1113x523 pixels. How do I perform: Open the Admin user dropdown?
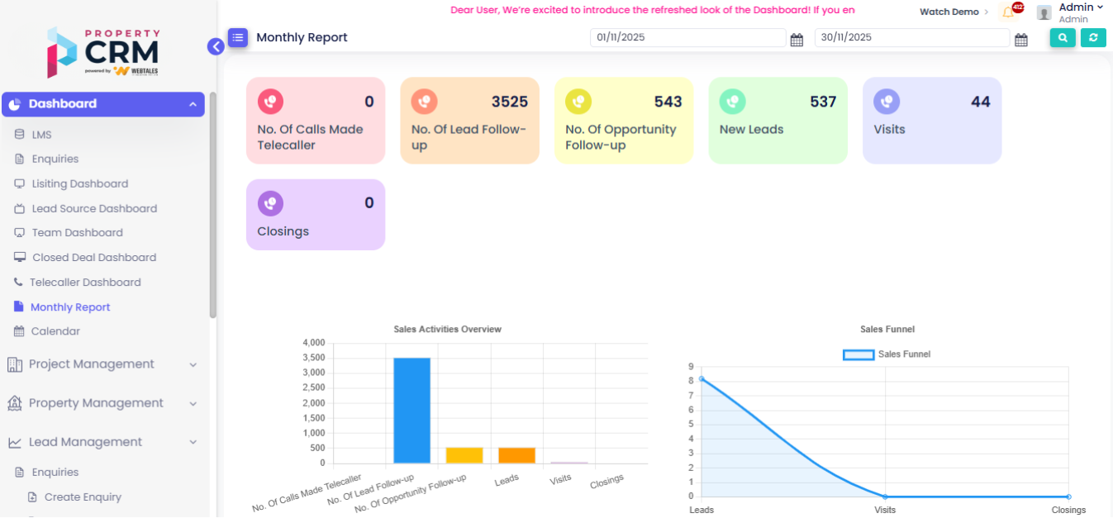pyautogui.click(x=1080, y=8)
